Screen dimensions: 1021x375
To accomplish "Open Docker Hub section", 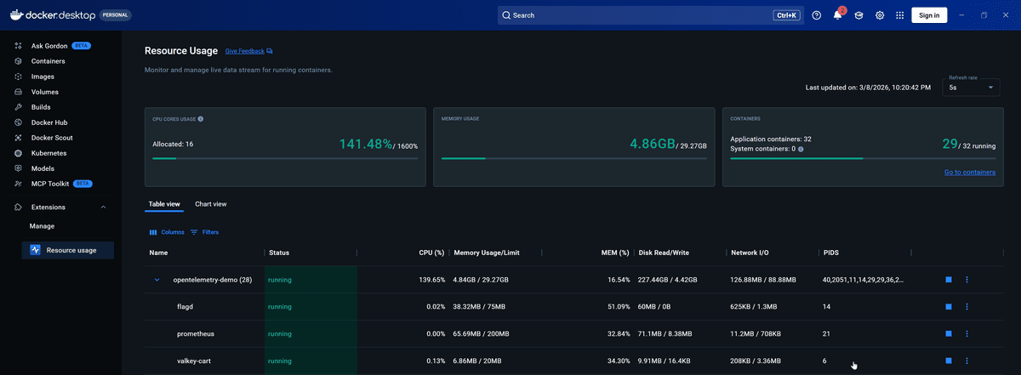I will point(49,122).
